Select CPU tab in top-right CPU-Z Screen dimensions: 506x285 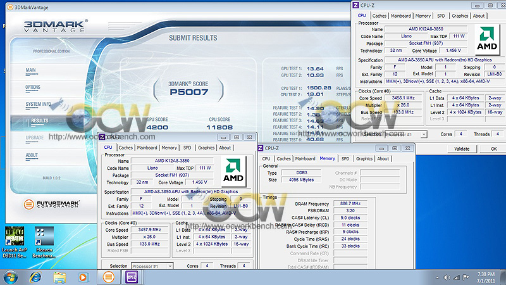pos(362,15)
